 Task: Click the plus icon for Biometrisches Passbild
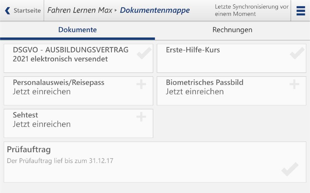pos(294,85)
